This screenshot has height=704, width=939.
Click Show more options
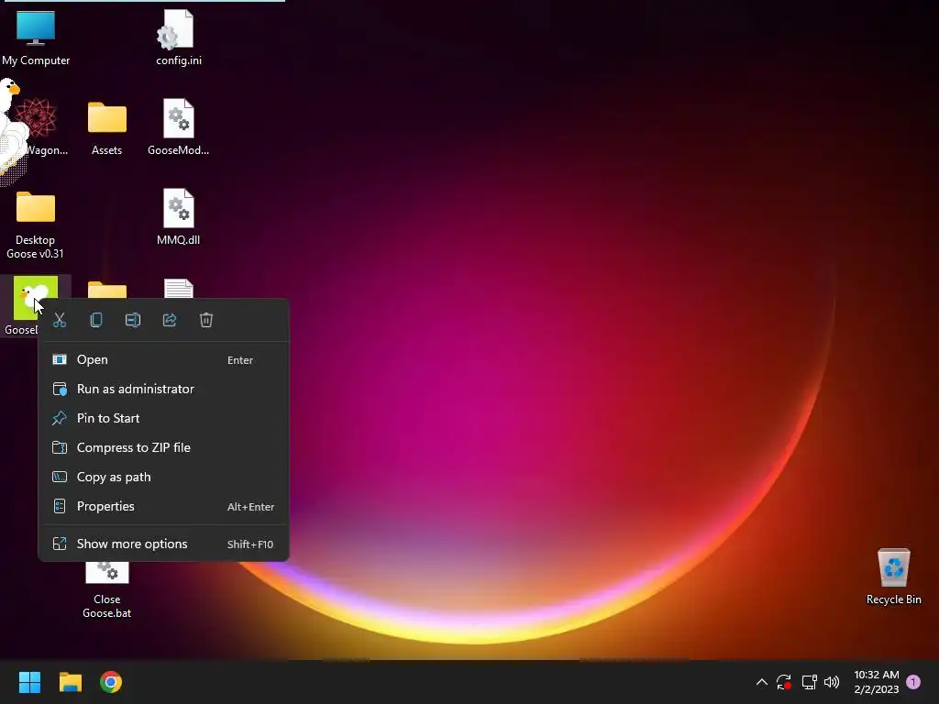tap(163, 544)
